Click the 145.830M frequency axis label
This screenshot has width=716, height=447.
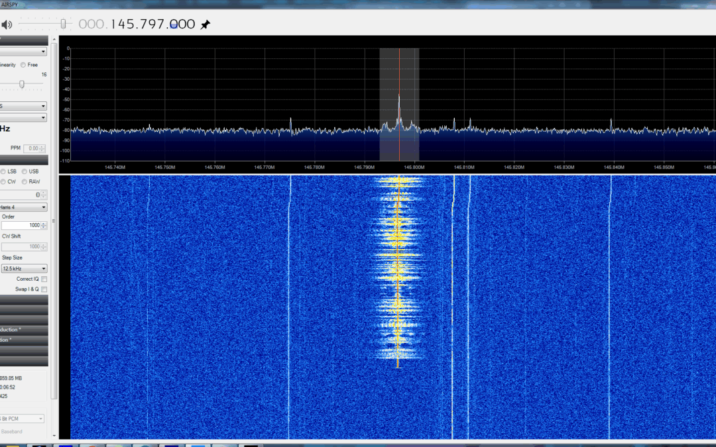tap(564, 168)
